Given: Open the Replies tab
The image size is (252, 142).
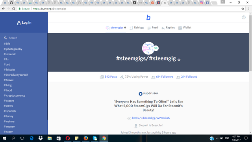Looking at the screenshot, I should tap(168, 28).
